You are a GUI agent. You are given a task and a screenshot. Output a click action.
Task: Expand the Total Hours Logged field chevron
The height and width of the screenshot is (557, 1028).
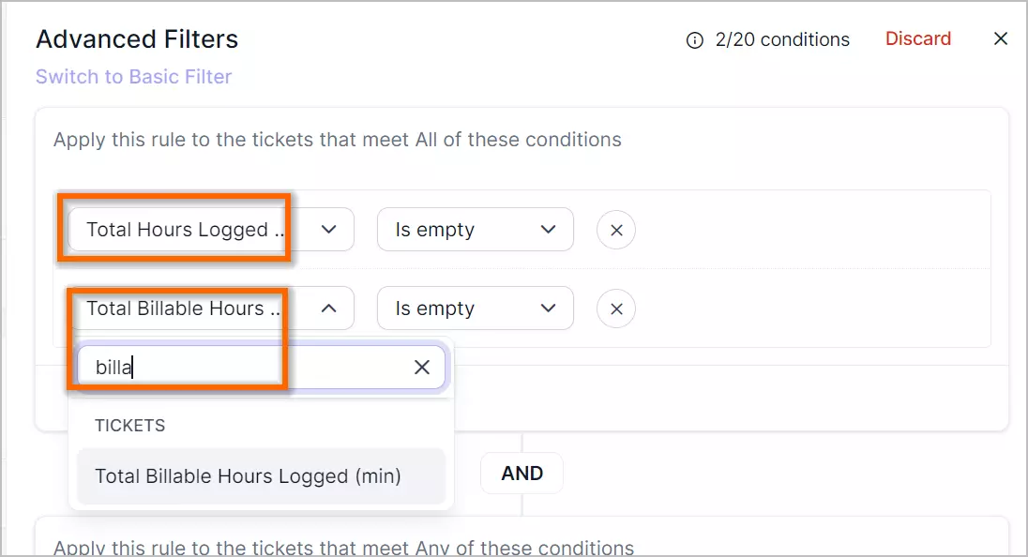pyautogui.click(x=329, y=230)
